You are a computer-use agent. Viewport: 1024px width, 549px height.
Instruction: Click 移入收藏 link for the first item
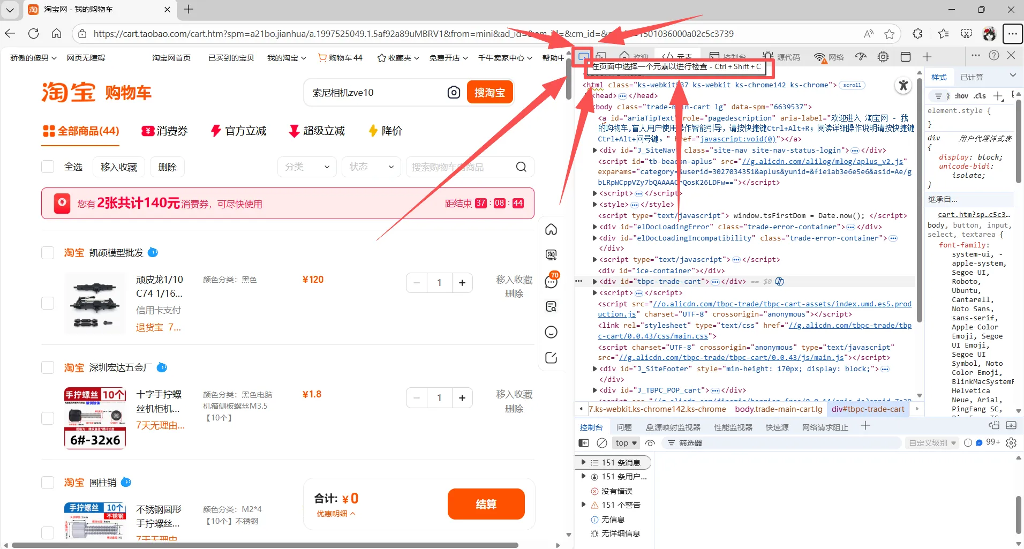514,279
